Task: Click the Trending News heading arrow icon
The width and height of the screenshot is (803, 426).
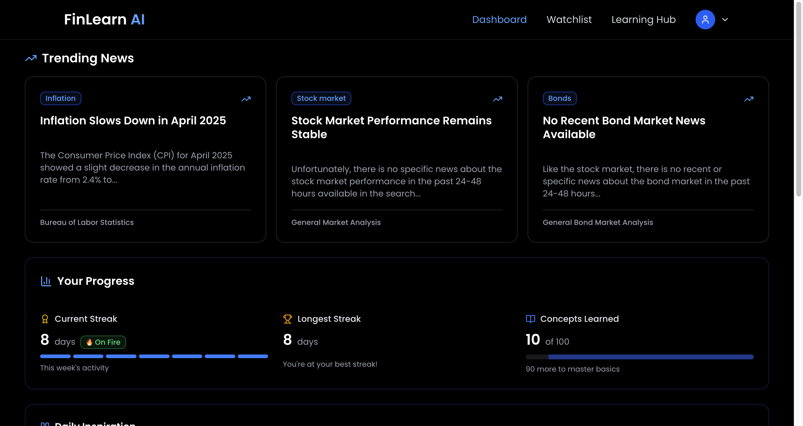Action: click(31, 58)
